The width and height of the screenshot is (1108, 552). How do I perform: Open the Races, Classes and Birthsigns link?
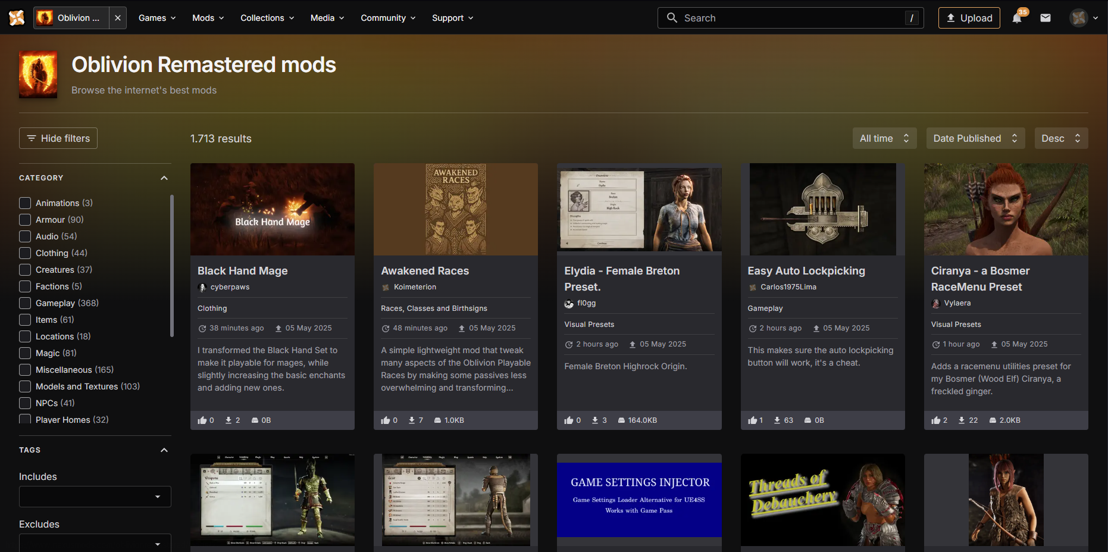point(434,308)
